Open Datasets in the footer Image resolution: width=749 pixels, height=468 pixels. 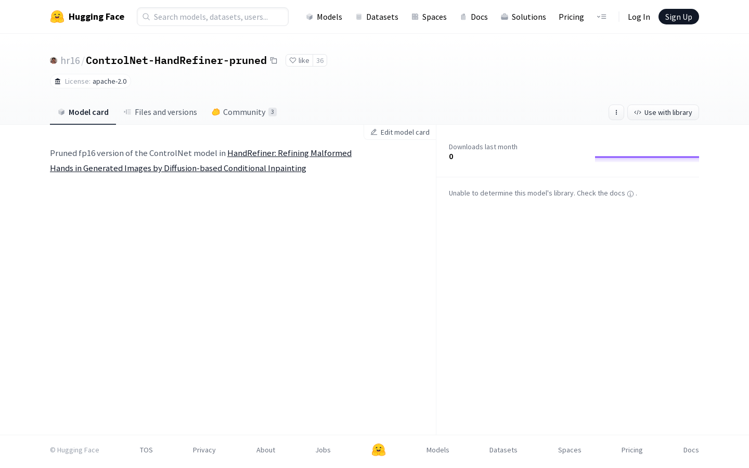503,450
